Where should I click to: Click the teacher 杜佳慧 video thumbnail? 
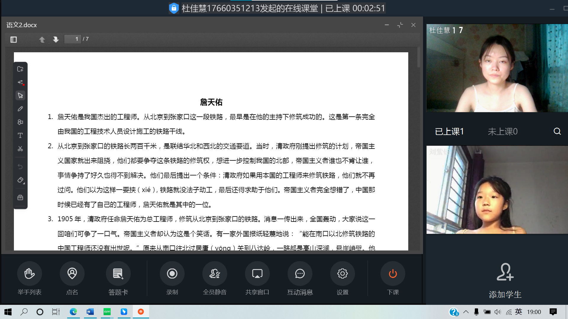tap(497, 68)
